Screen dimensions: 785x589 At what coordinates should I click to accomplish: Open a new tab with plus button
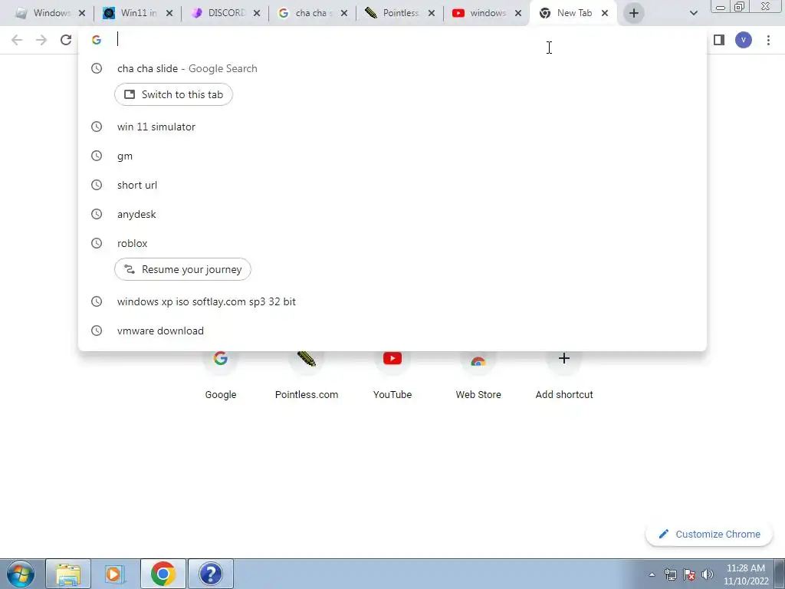(633, 13)
